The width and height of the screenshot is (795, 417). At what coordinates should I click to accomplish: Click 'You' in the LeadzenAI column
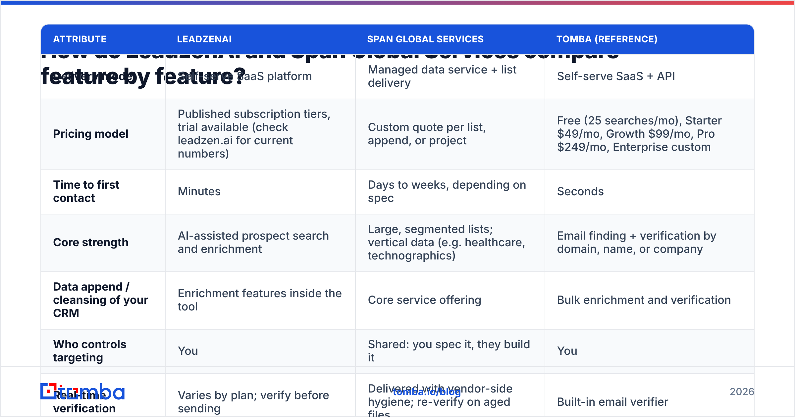[188, 351]
